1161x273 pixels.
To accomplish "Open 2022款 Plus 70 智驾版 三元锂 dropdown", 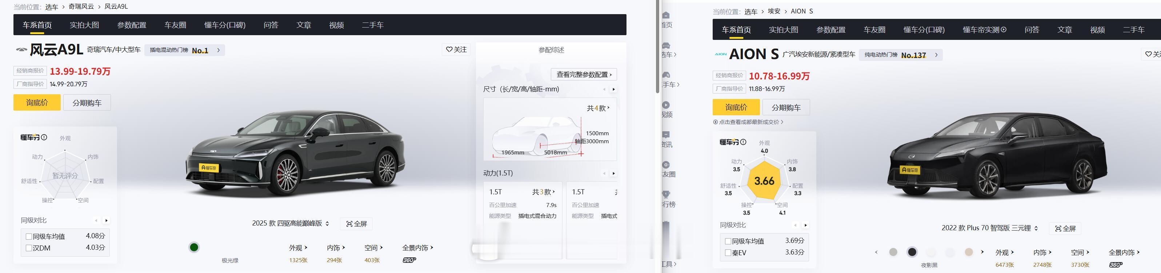I will 990,228.
